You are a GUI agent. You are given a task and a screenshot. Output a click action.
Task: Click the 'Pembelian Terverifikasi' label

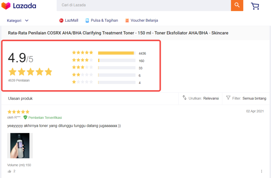[x=45, y=118]
